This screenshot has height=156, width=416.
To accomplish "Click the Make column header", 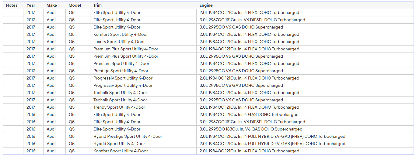I will pyautogui.click(x=52, y=5).
